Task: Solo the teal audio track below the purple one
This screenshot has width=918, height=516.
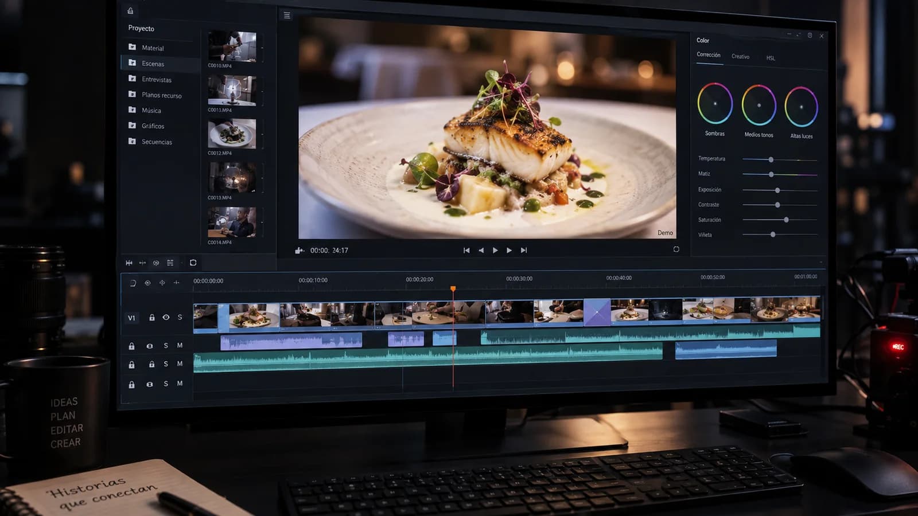Action: pos(166,364)
